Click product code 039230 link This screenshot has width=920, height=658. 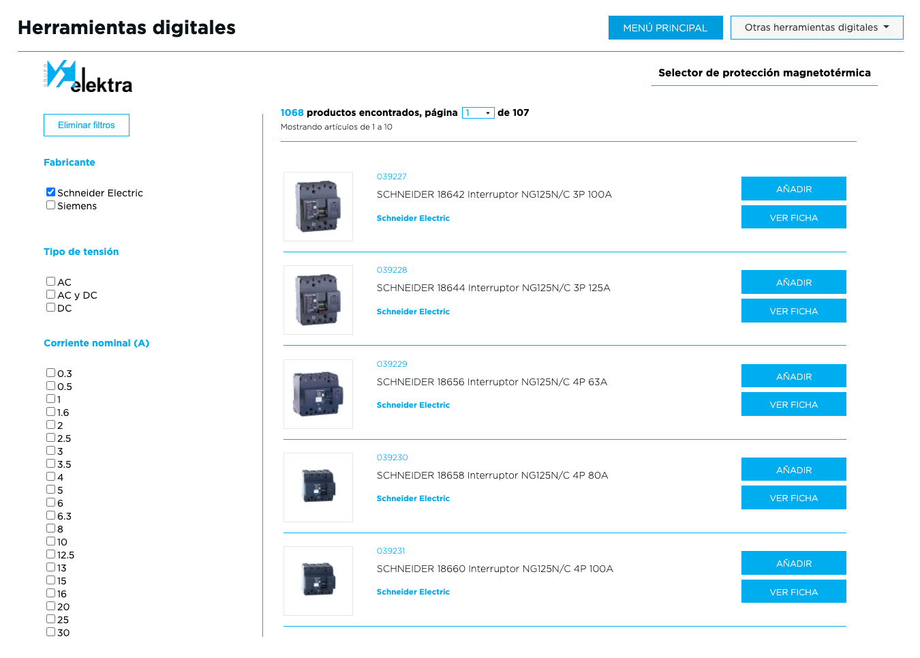393,458
